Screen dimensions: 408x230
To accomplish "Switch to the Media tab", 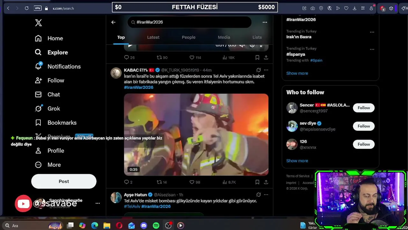I will pyautogui.click(x=224, y=37).
